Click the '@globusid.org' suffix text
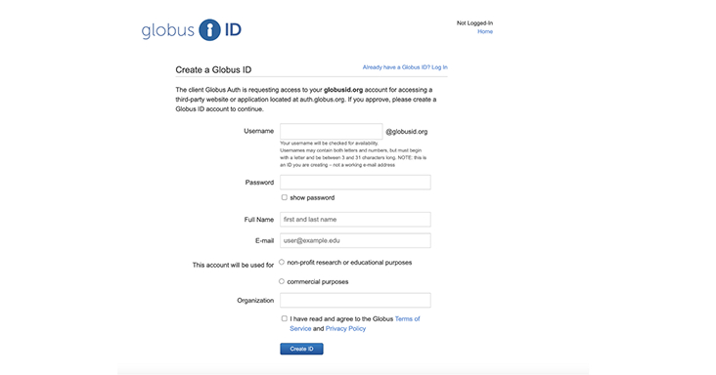The image size is (716, 375). [406, 132]
